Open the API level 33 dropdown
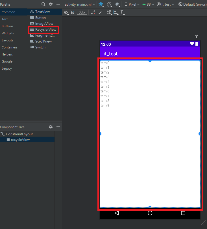Viewport: 207px width, 229px height. pyautogui.click(x=148, y=5)
